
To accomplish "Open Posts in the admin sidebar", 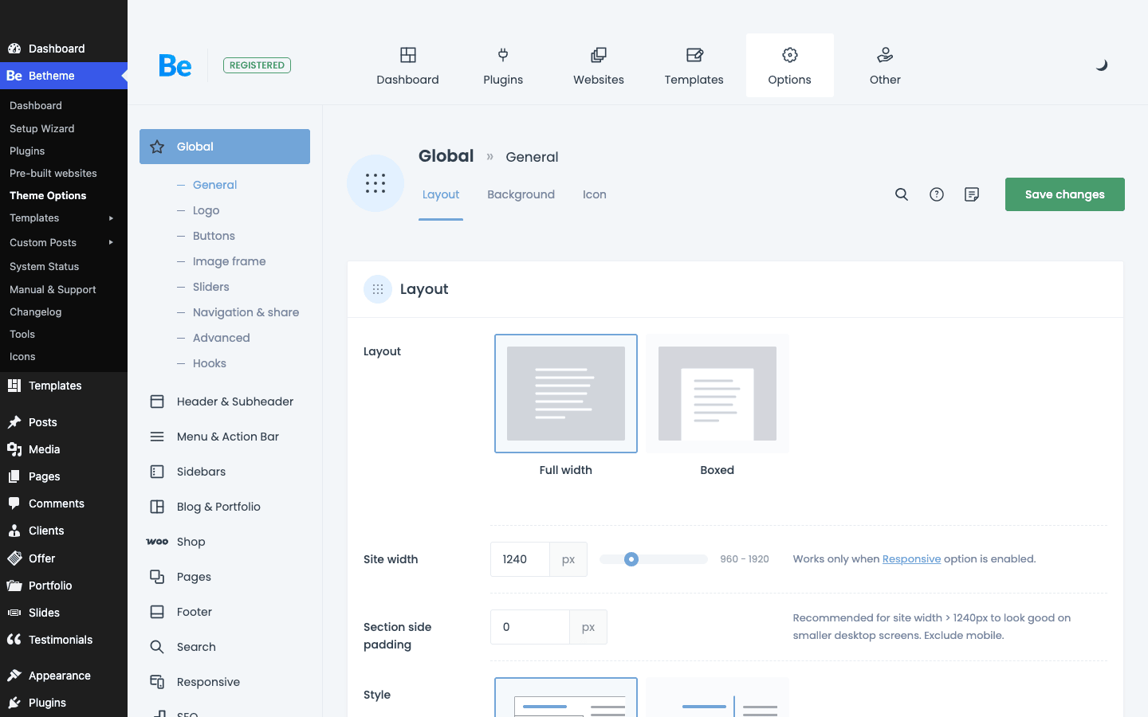I will 64,422.
